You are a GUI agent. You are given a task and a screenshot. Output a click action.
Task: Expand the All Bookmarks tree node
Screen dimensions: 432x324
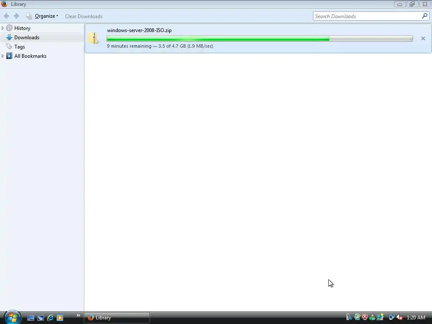[x=3, y=56]
